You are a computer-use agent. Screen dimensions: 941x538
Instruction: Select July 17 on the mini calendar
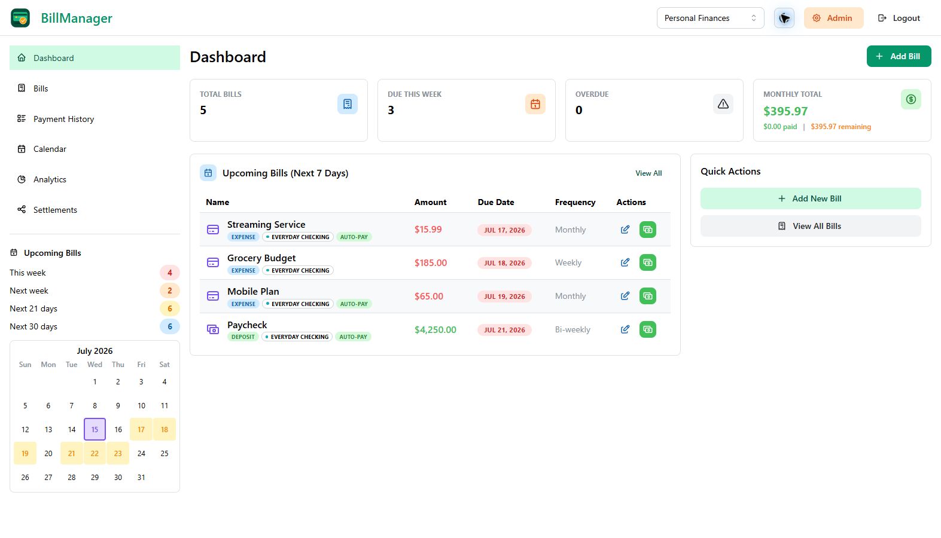tap(141, 429)
